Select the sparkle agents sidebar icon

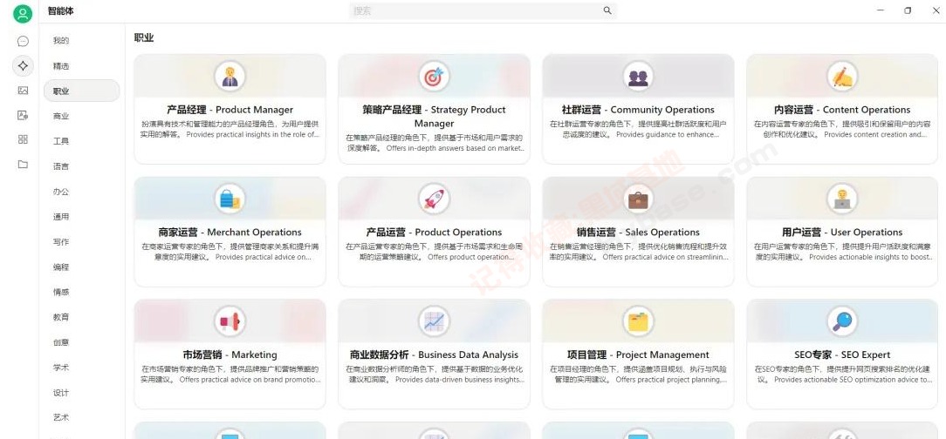tap(23, 65)
